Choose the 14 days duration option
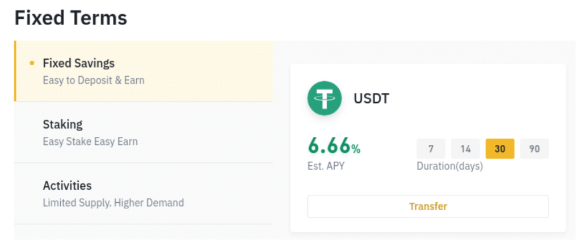Viewport: 581px width, 247px height. tap(465, 149)
